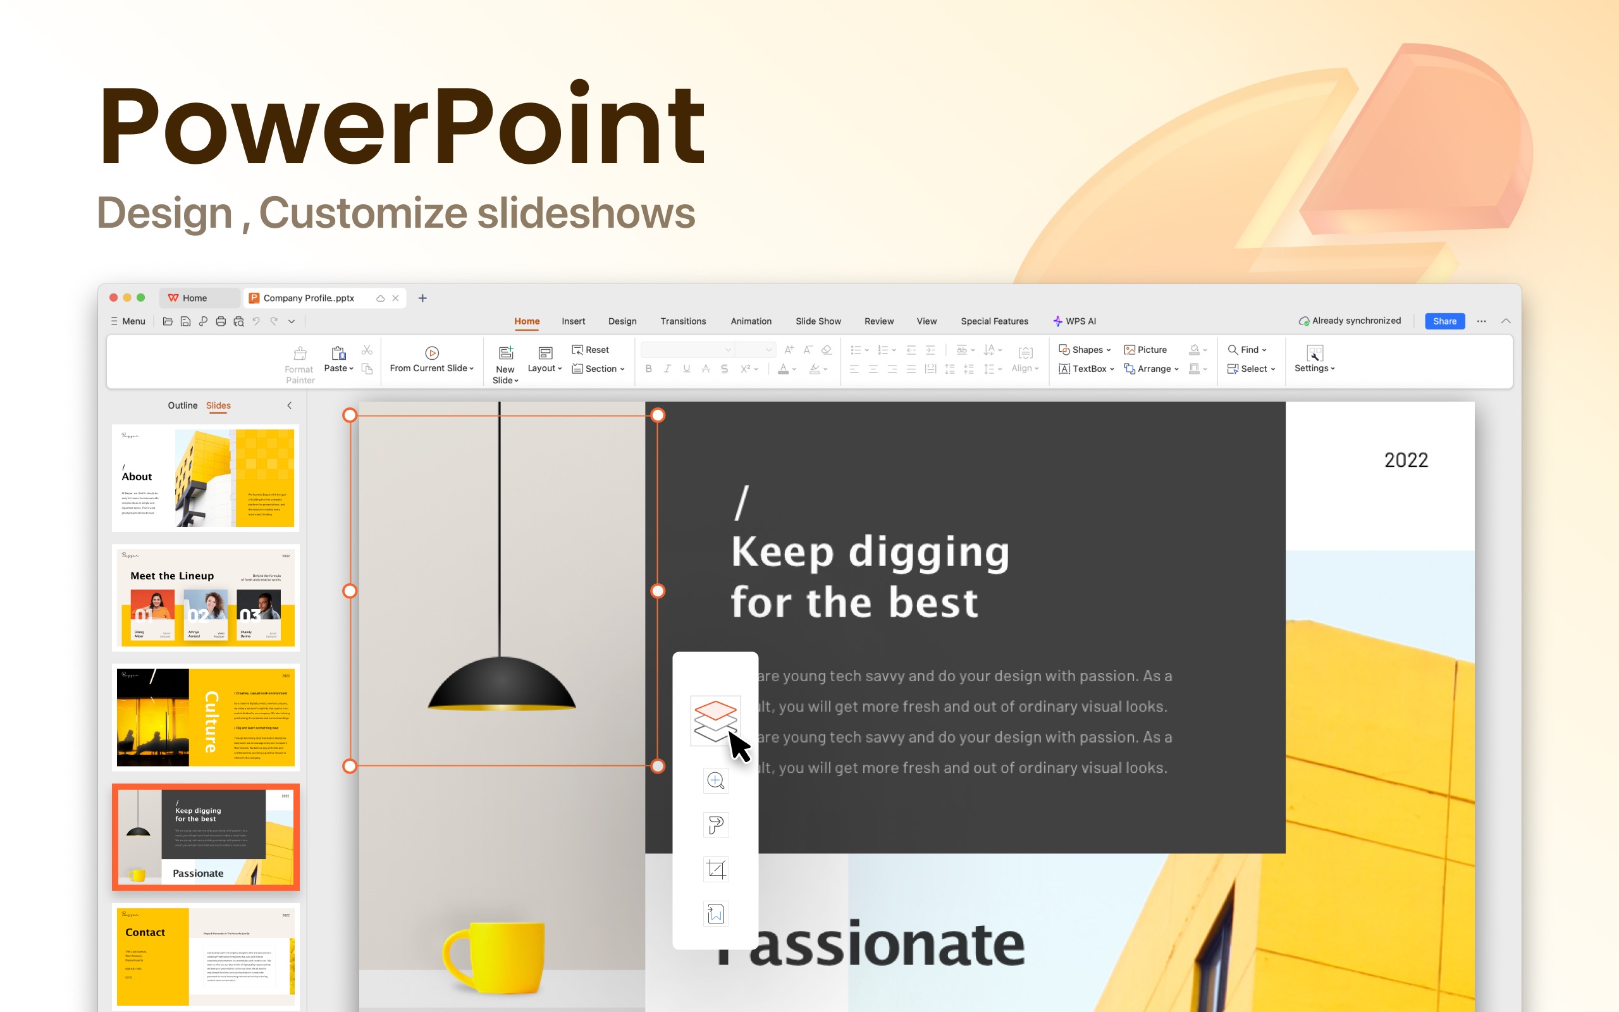Image resolution: width=1619 pixels, height=1012 pixels.
Task: Toggle Italic formatting
Action: point(667,369)
